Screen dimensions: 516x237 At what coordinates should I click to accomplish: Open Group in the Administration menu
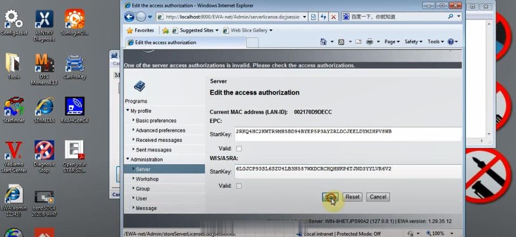(x=143, y=188)
